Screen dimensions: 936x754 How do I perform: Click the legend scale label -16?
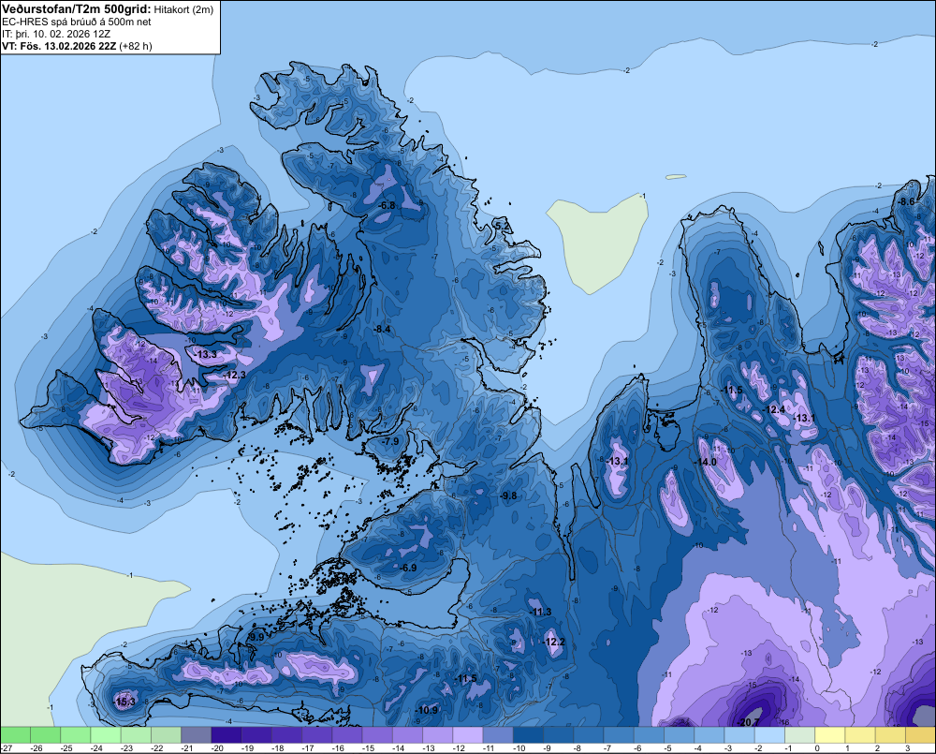[338, 748]
